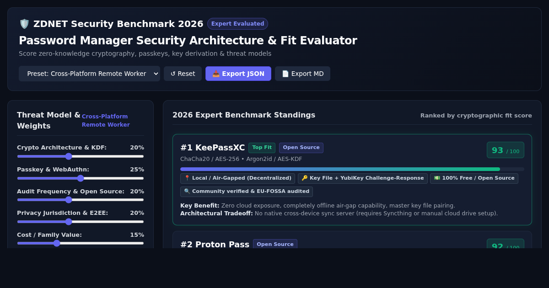Click the 15% value for Cost / Family Value
549x288 pixels.
tap(137, 235)
